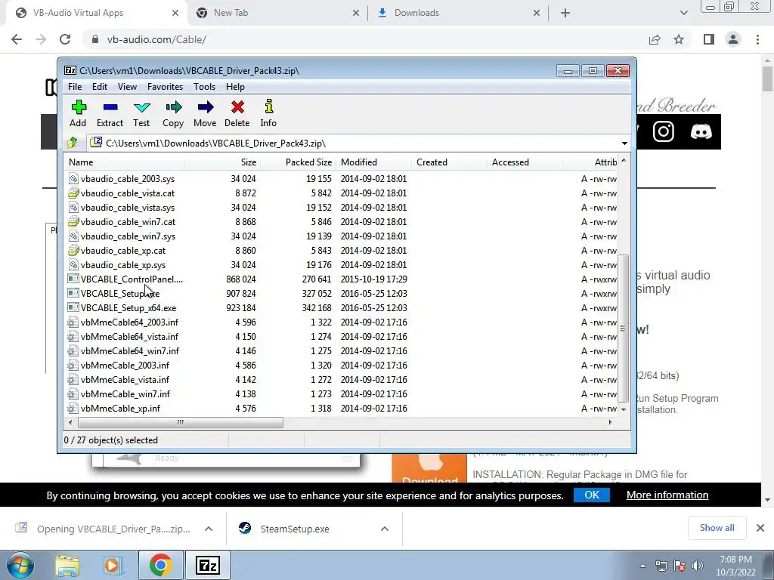Open the Favorites menu
Image resolution: width=774 pixels, height=580 pixels.
point(165,87)
